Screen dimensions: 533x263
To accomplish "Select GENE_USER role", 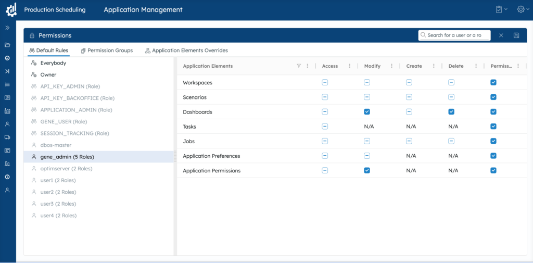I will point(98,121).
